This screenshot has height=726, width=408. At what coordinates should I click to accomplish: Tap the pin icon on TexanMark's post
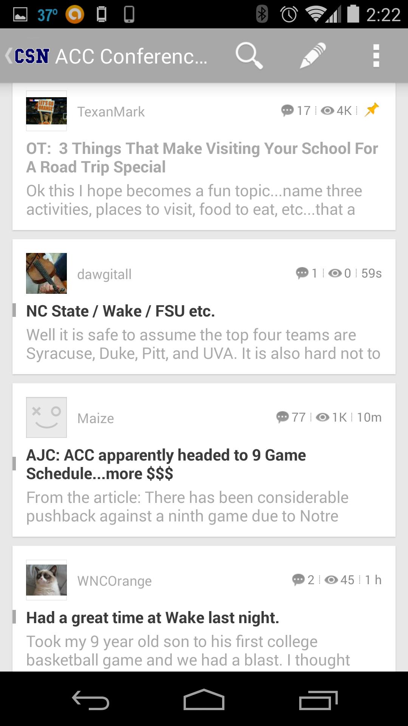[372, 110]
